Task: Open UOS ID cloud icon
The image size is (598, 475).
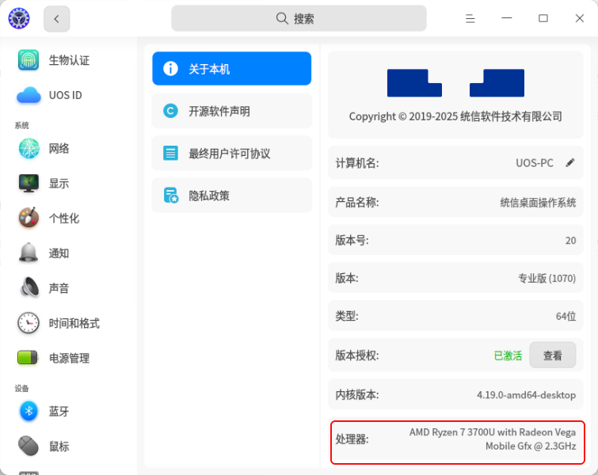Action: coord(29,95)
